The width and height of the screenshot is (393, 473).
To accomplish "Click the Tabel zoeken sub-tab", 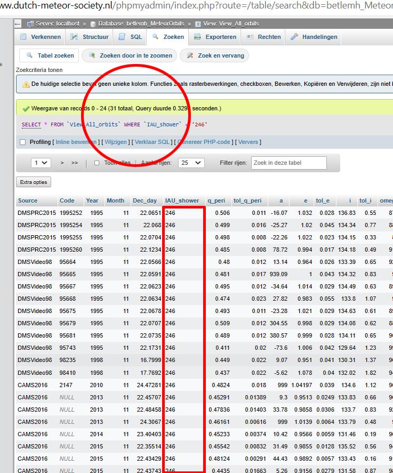I will pos(50,55).
